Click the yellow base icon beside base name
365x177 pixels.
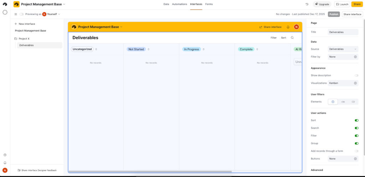pyautogui.click(x=16, y=4)
